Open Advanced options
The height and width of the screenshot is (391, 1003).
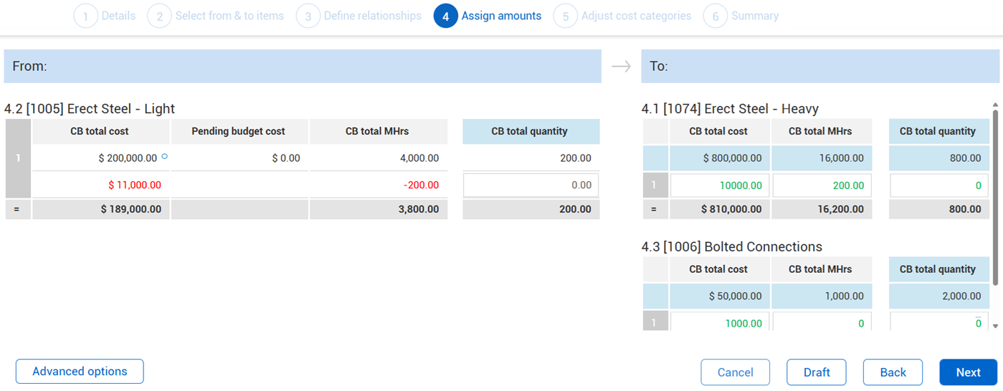pos(80,372)
